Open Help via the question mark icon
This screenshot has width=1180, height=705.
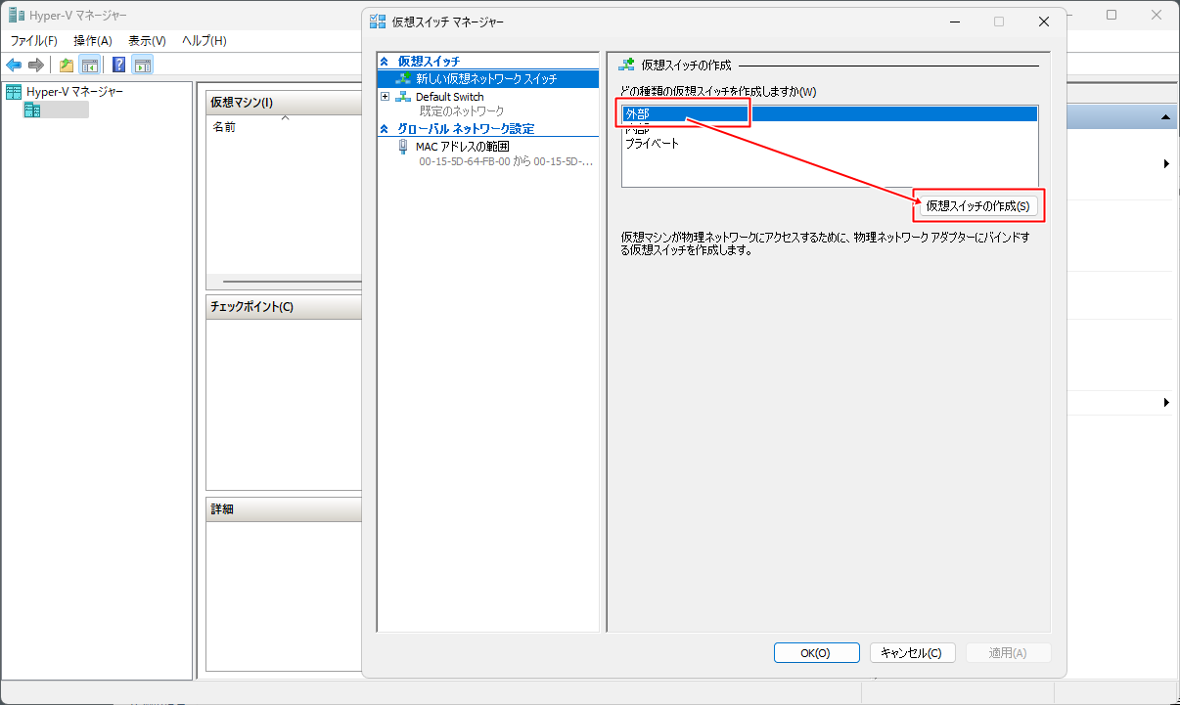coord(116,65)
